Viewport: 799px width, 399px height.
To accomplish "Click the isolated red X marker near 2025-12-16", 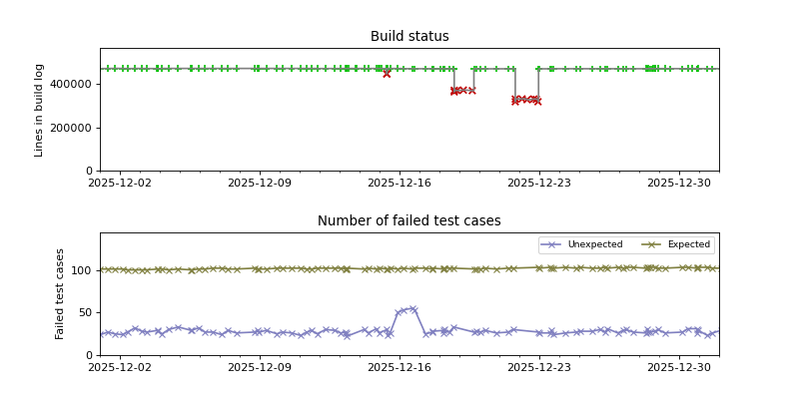I will [x=387, y=73].
